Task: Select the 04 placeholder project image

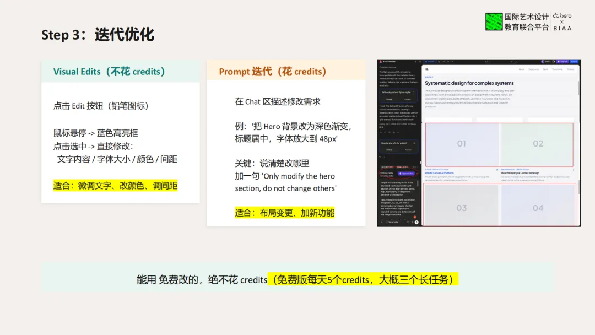Action: (538, 205)
